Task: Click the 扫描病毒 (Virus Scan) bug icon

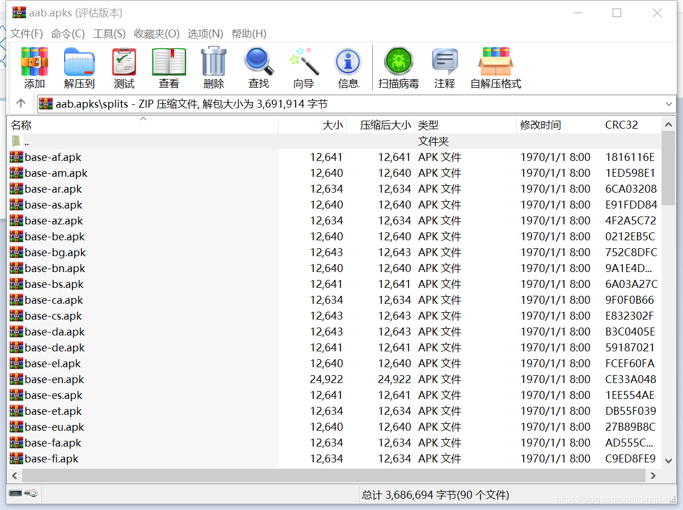Action: click(x=399, y=61)
